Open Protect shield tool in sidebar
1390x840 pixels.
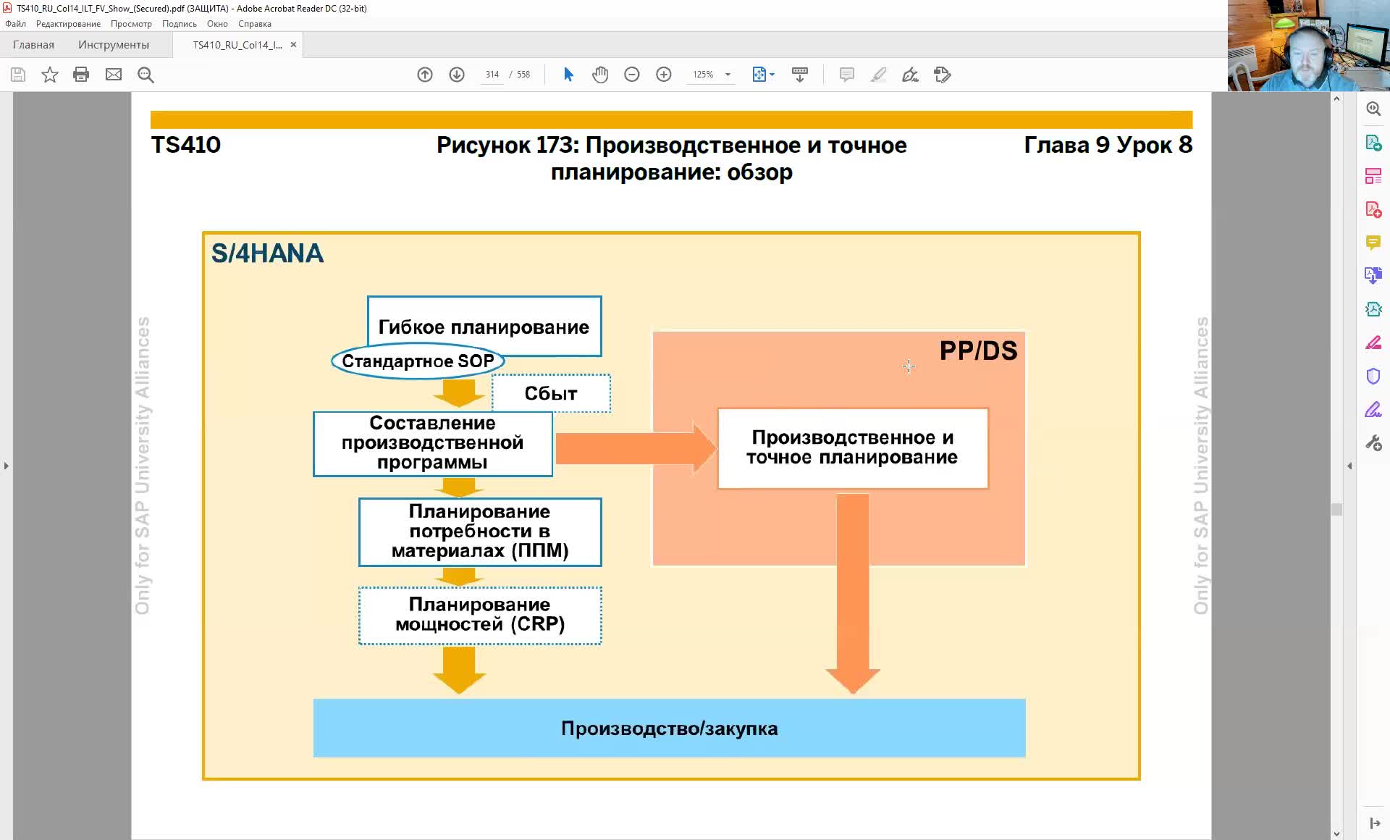coord(1373,376)
